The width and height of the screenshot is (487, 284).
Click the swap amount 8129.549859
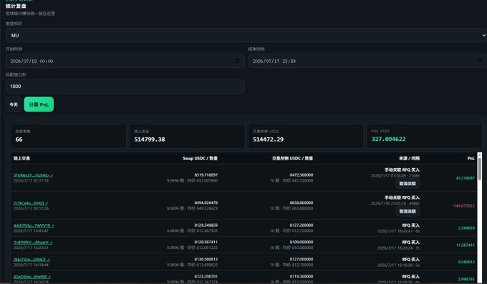[206, 225]
